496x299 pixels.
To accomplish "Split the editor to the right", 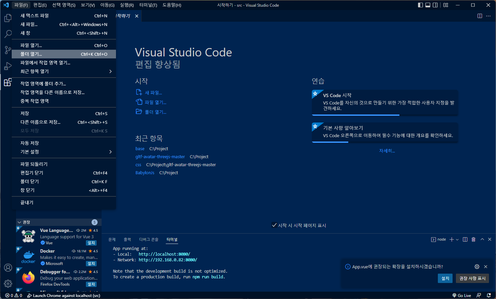I will 480,16.
